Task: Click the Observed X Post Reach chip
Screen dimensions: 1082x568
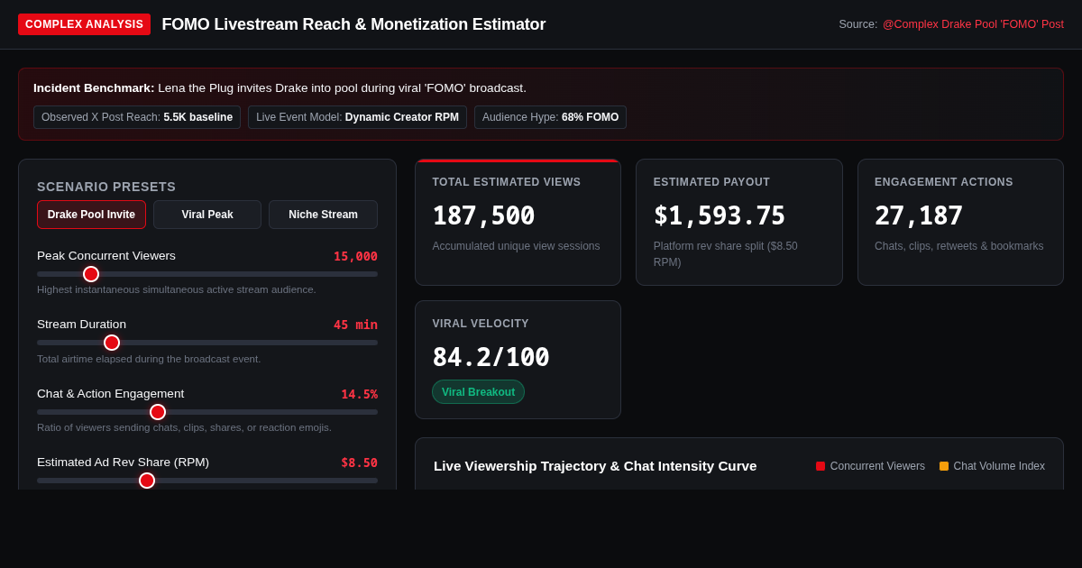Action: click(137, 117)
